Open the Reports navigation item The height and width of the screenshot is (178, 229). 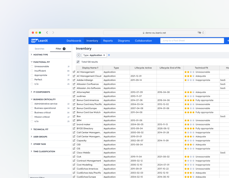(108, 41)
